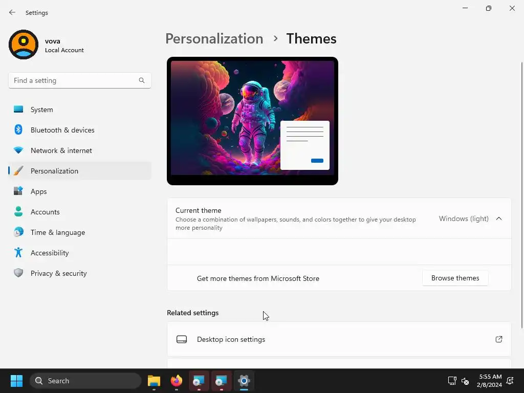The width and height of the screenshot is (524, 393).
Task: Click the Network wifi icon in sidebar
Action: pos(18,150)
